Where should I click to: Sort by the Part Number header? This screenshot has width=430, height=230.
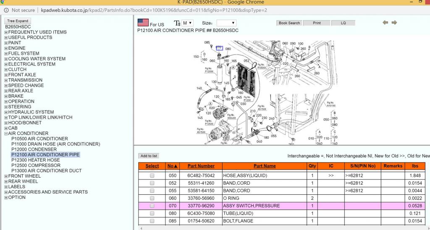click(201, 166)
